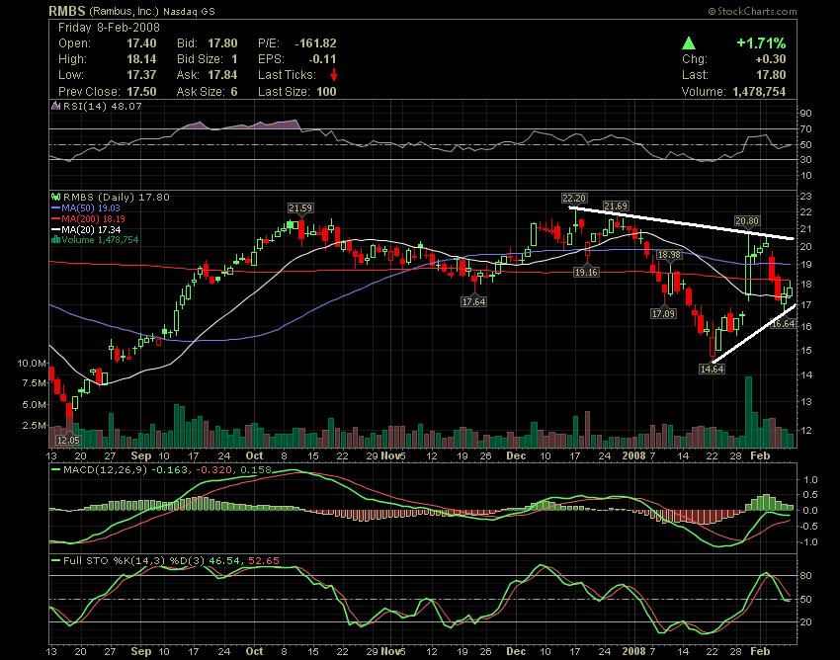Click the 18.98 price label

pyautogui.click(x=669, y=255)
